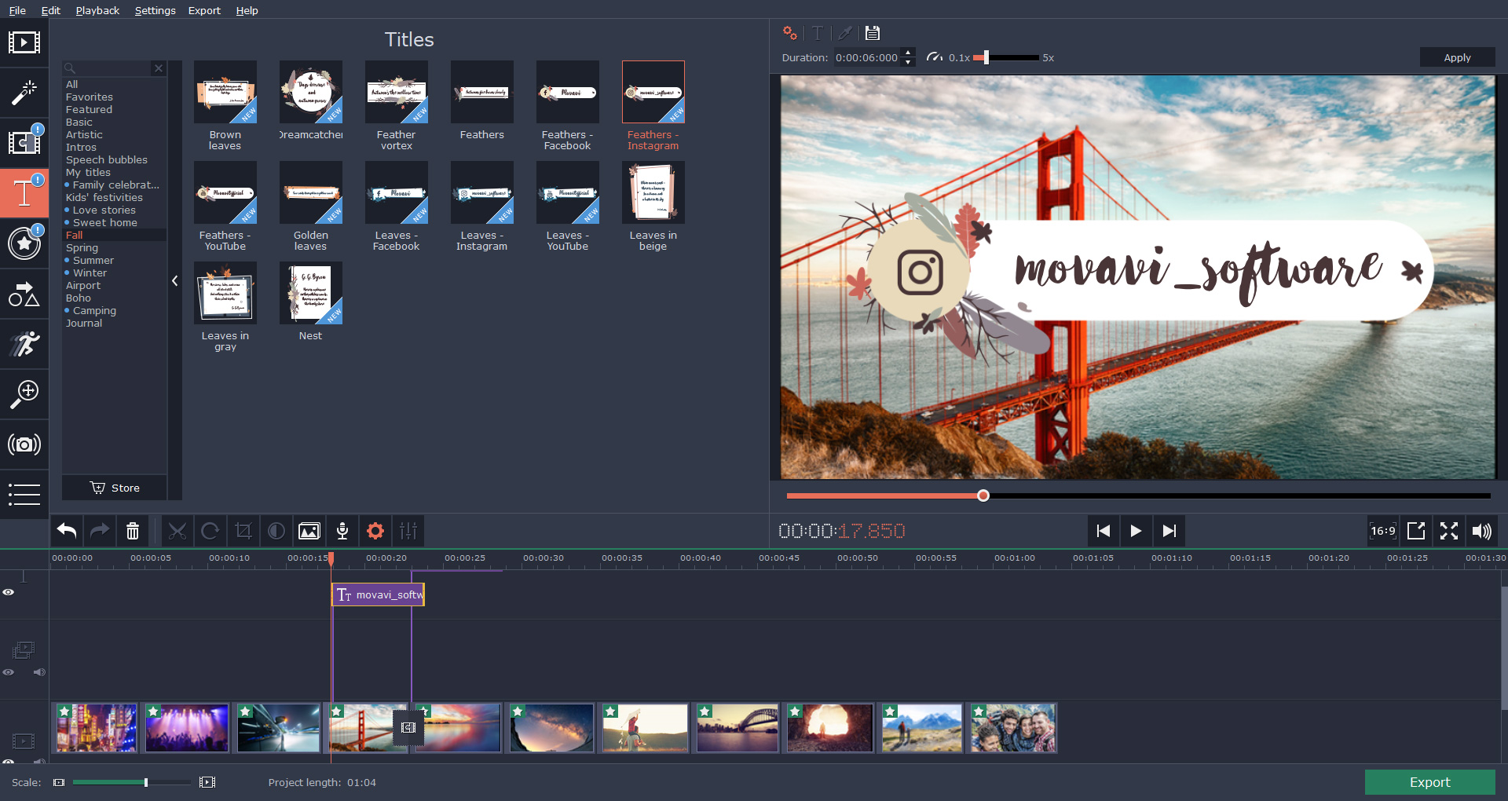Increase duration with the stepper arrow
The width and height of the screenshot is (1508, 801).
tap(908, 53)
